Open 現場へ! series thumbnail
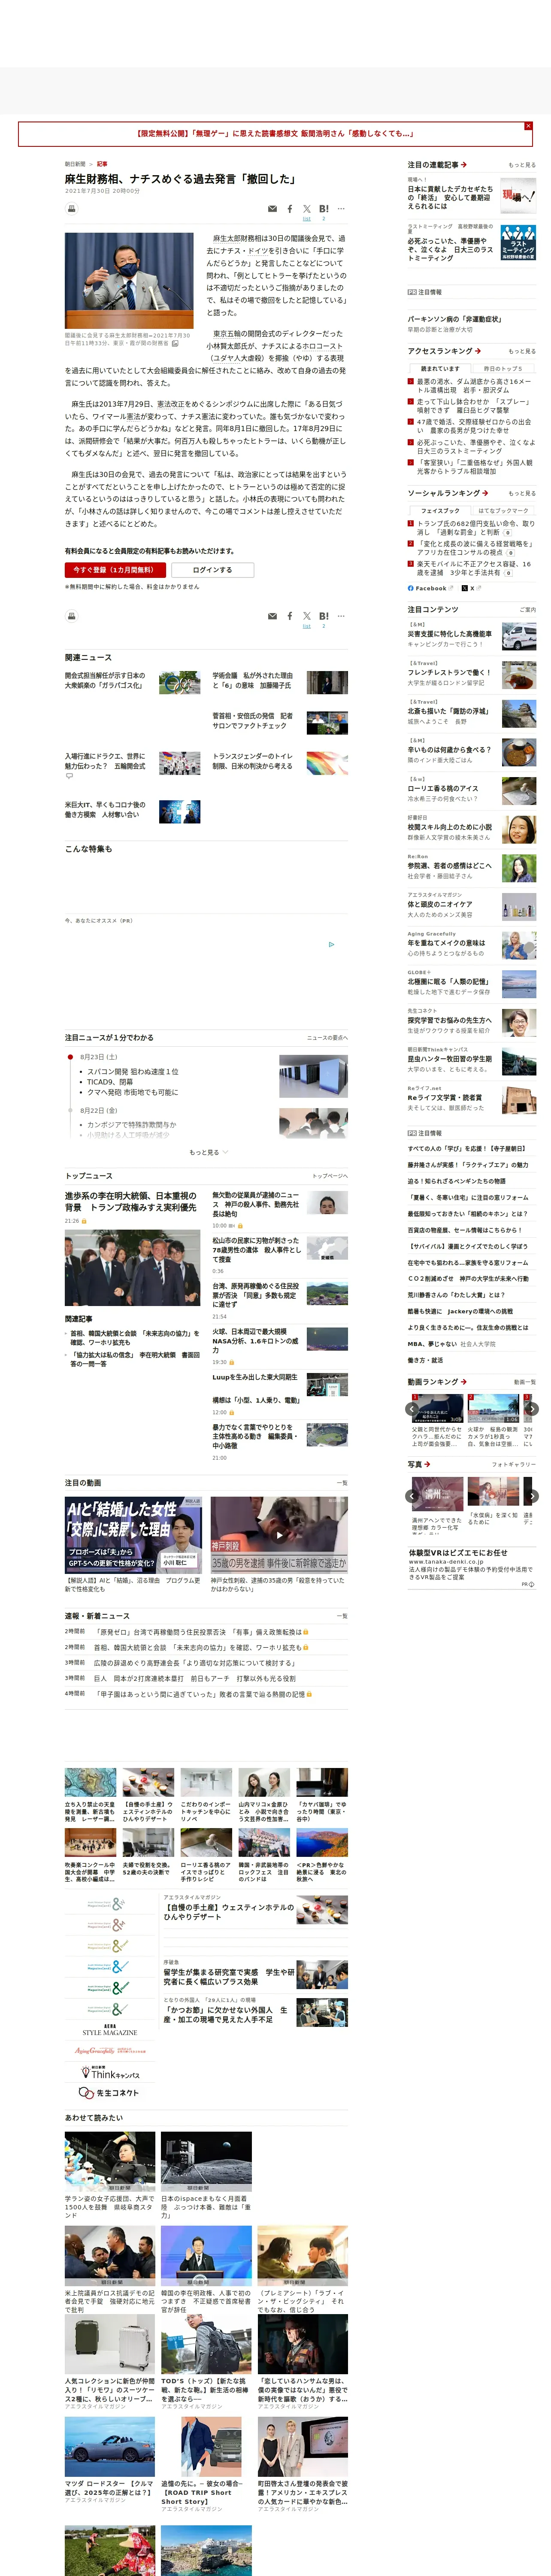 (x=518, y=196)
